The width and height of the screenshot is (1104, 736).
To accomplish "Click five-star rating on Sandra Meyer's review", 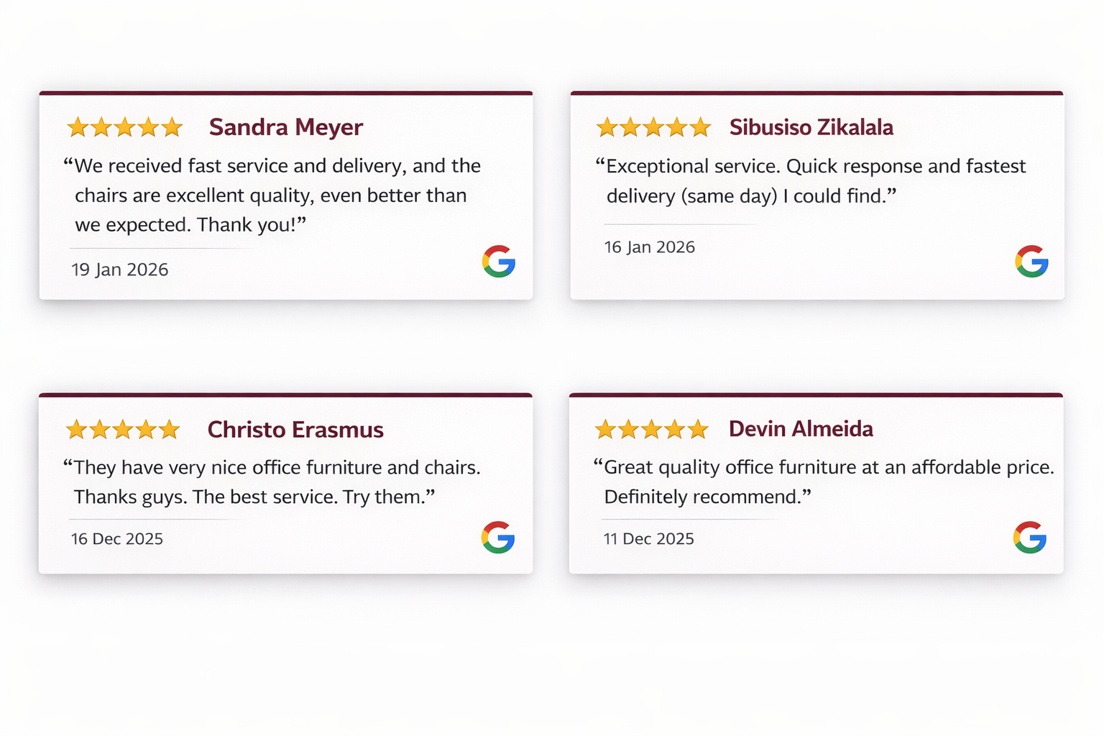I will click(x=125, y=128).
